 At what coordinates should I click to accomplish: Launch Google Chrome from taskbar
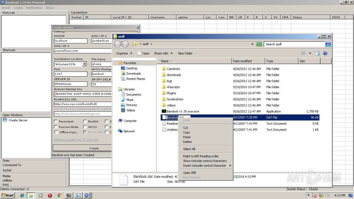point(59,195)
